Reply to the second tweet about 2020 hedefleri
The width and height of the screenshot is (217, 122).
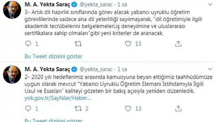click(28, 109)
